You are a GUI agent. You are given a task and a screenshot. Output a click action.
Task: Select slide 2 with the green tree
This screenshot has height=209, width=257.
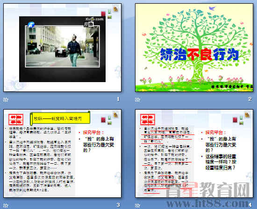pos(194,48)
